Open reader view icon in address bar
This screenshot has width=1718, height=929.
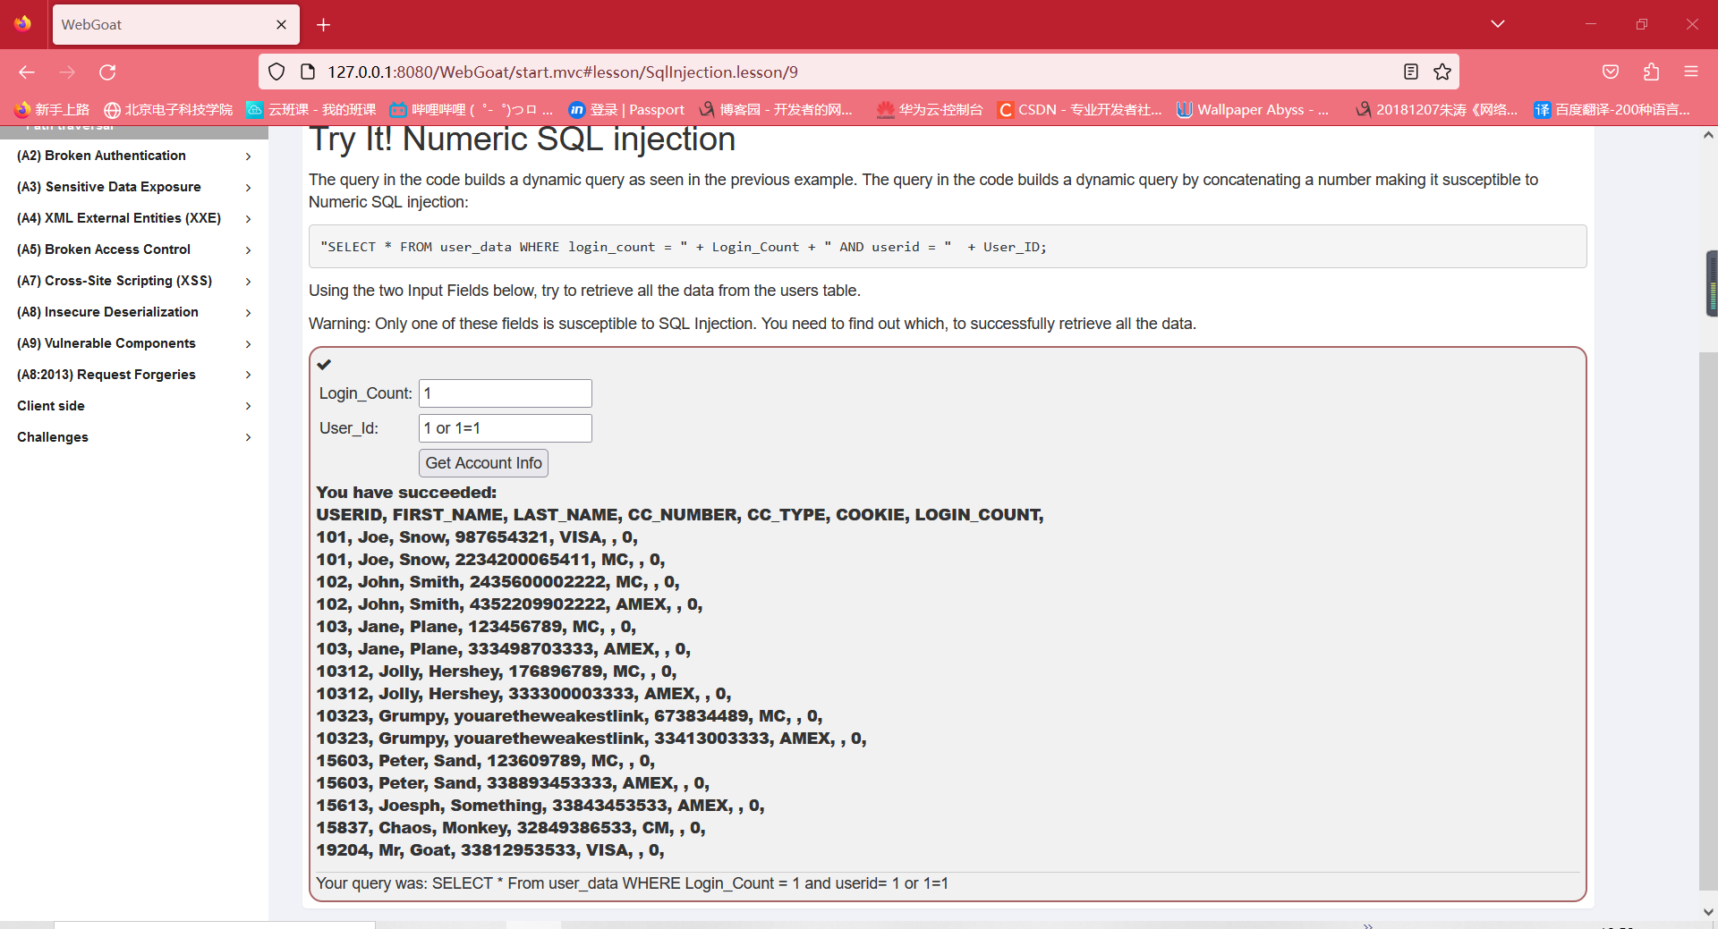coord(1411,72)
